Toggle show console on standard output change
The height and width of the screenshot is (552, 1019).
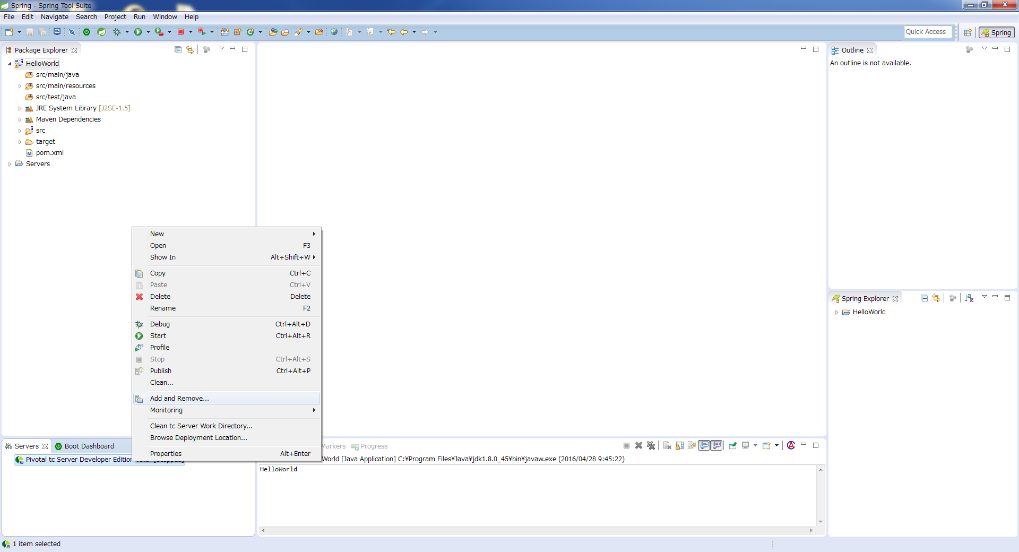704,446
